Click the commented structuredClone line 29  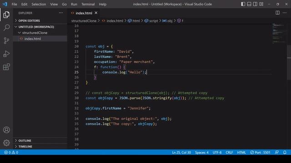pyautogui.click(x=146, y=93)
